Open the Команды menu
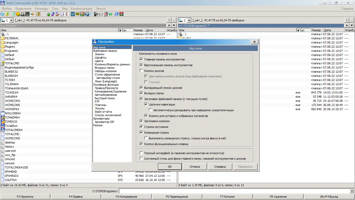The height and width of the screenshot is (200, 355). pos(42,9)
